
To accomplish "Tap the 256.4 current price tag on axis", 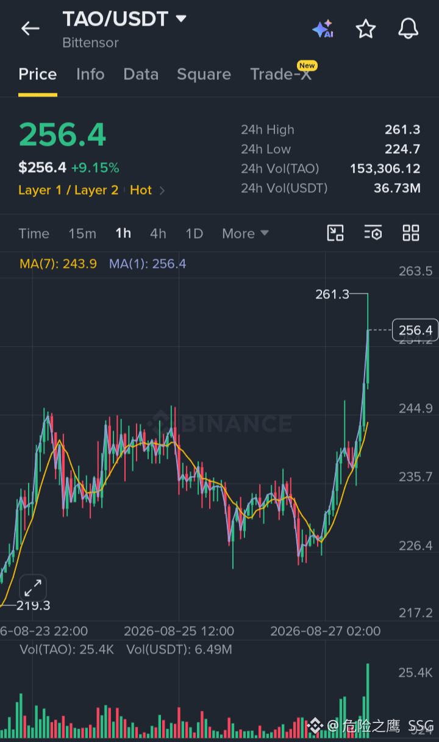I will coord(415,330).
